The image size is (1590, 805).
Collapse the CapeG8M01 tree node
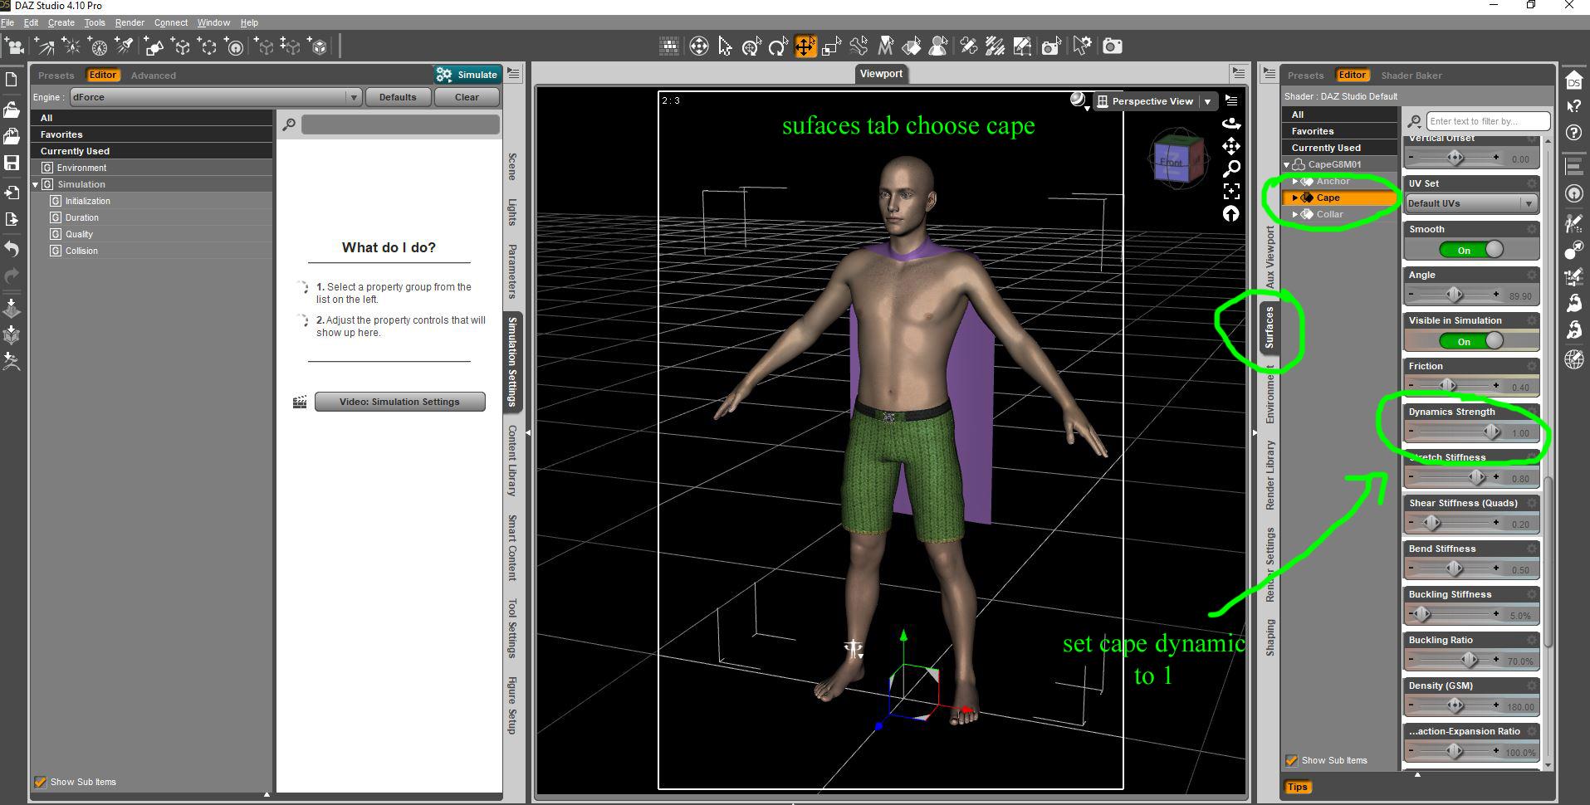(1287, 165)
